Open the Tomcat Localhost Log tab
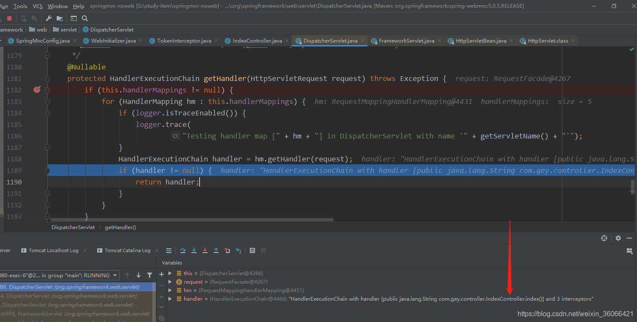 click(53, 250)
